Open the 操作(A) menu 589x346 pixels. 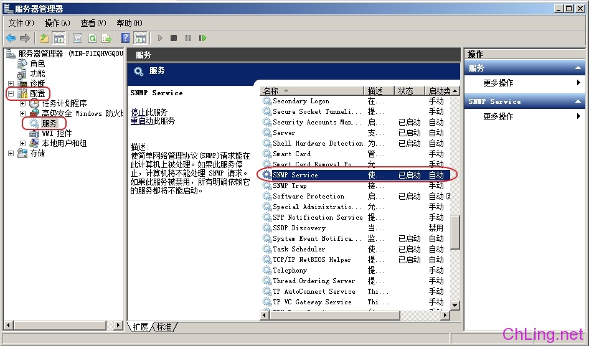click(57, 23)
